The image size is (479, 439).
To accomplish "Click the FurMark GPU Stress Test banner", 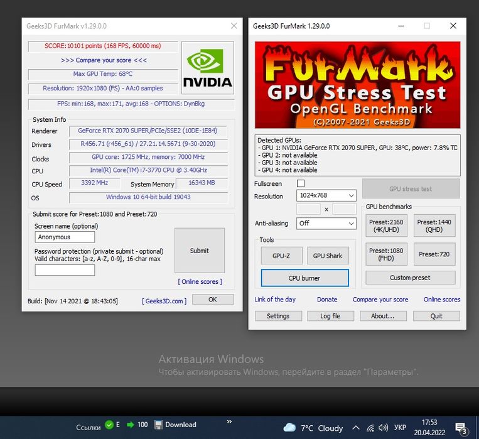I will pyautogui.click(x=357, y=85).
